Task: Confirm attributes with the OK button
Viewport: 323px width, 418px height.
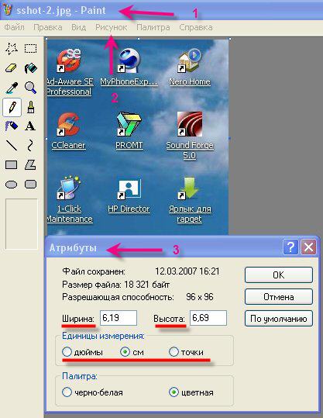Action: point(279,275)
